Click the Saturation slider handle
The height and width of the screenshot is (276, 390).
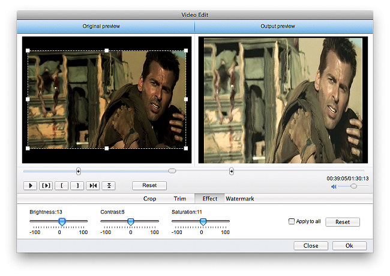point(203,222)
